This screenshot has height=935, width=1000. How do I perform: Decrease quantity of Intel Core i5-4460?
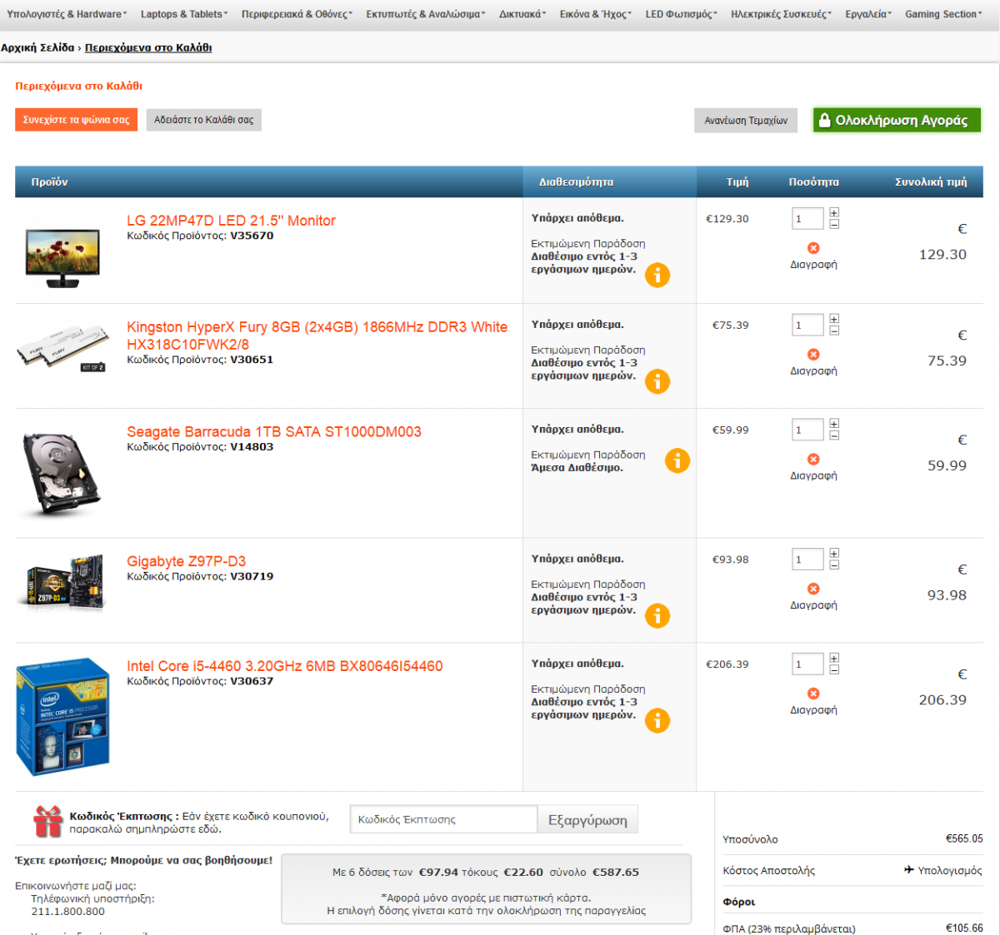point(834,669)
